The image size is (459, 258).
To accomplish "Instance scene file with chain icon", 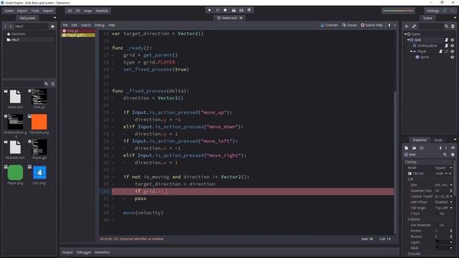I will pyautogui.click(x=414, y=27).
